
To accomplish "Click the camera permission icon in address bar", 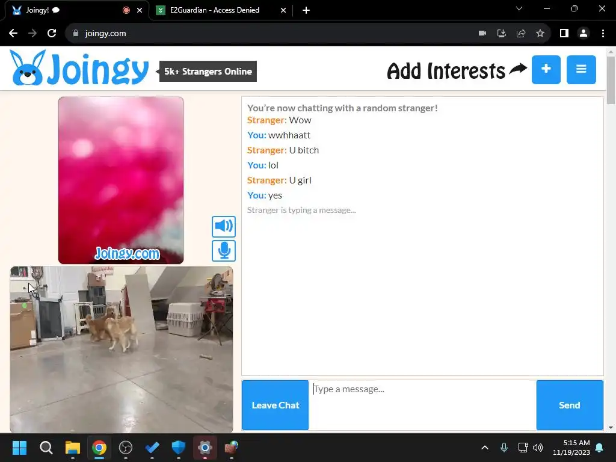I will [482, 34].
